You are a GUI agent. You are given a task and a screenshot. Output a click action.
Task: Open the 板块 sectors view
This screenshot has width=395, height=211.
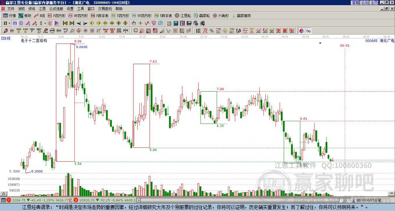point(25,15)
